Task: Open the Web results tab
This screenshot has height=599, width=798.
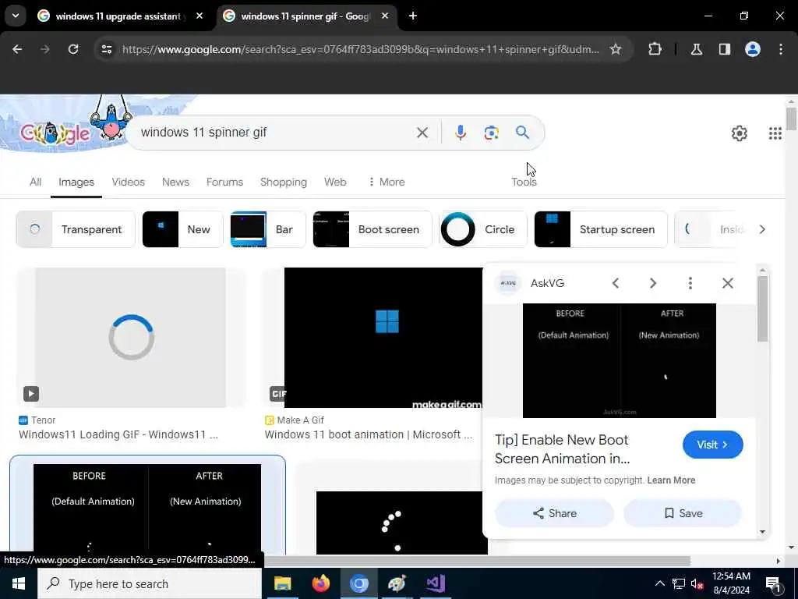Action: (x=335, y=182)
